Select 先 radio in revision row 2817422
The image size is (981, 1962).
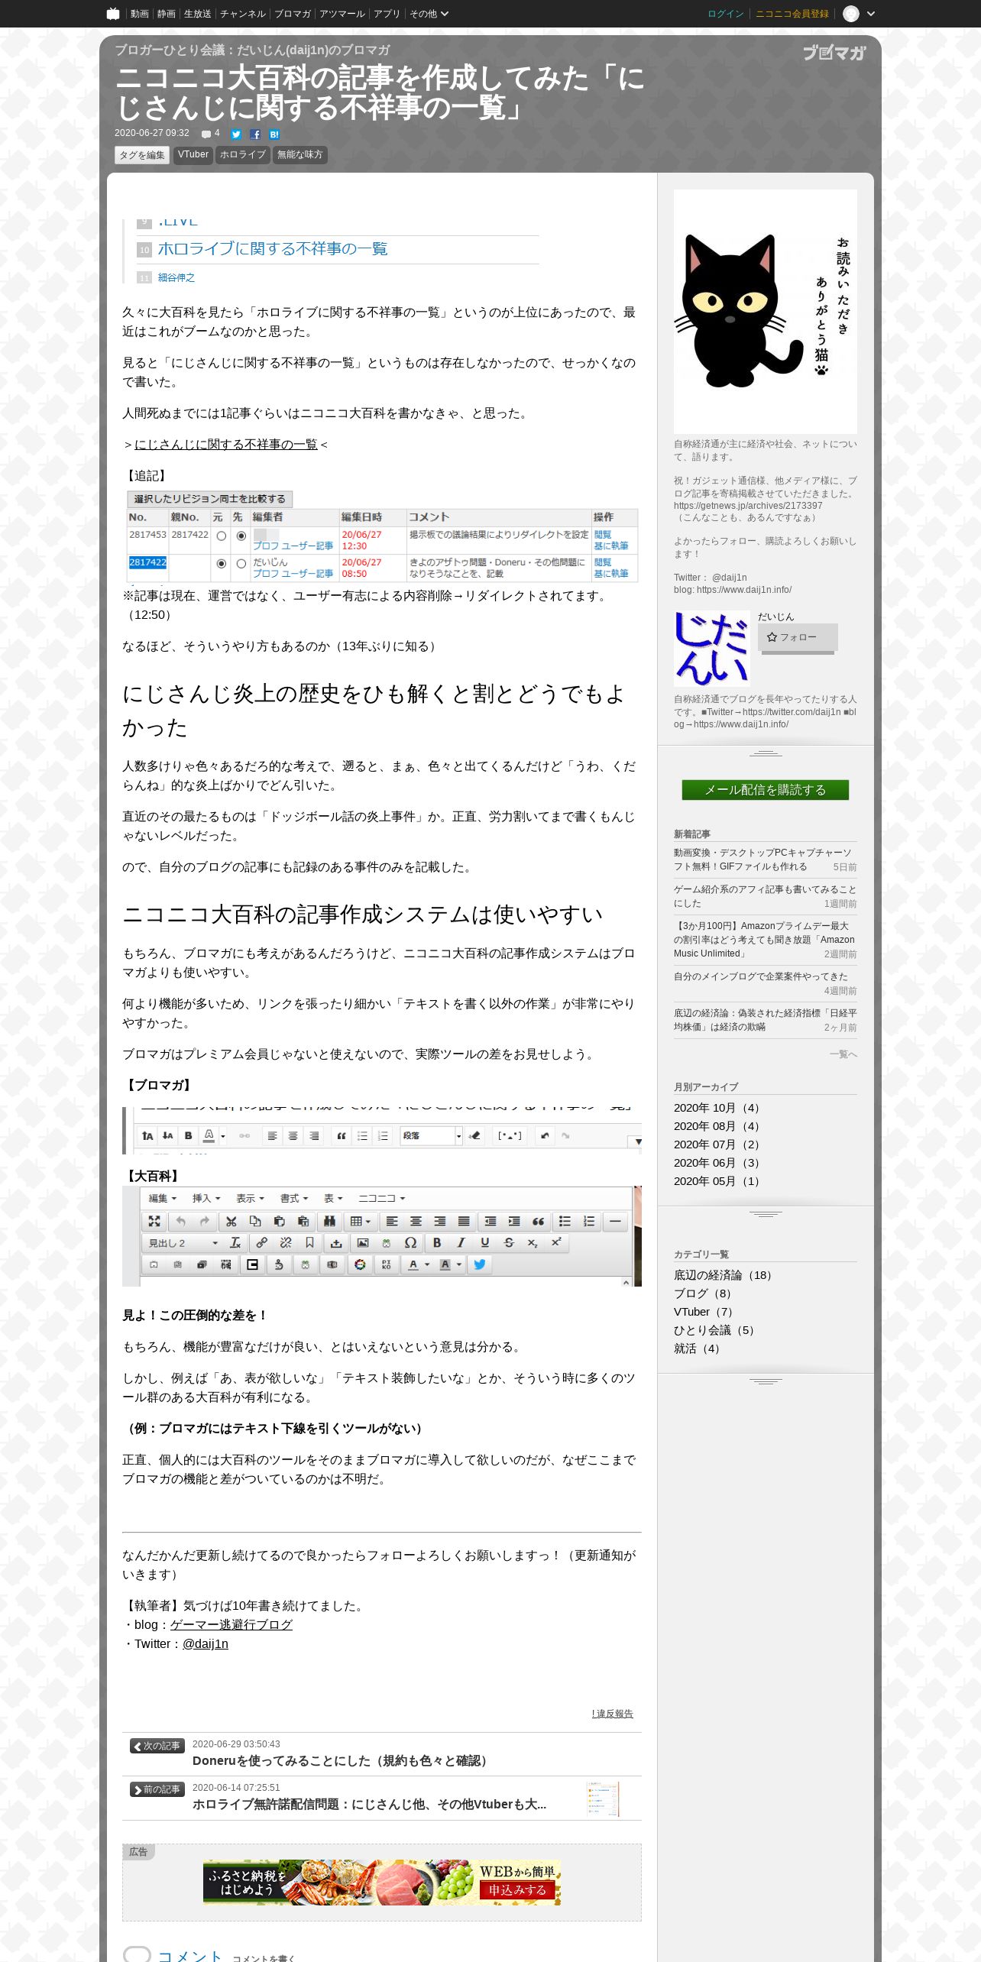pyautogui.click(x=241, y=563)
